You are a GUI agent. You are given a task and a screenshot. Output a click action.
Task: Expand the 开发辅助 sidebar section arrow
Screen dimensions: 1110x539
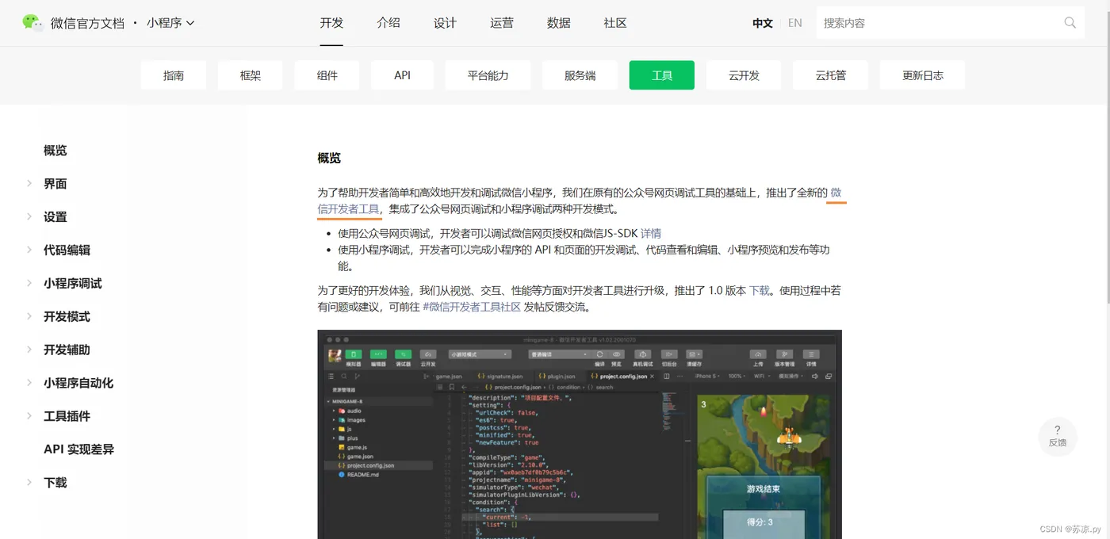[x=29, y=350]
